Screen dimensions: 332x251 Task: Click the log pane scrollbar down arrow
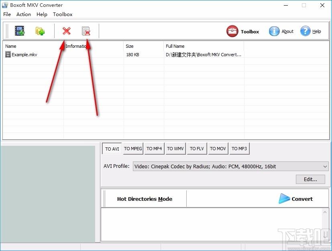[x=325, y=237]
